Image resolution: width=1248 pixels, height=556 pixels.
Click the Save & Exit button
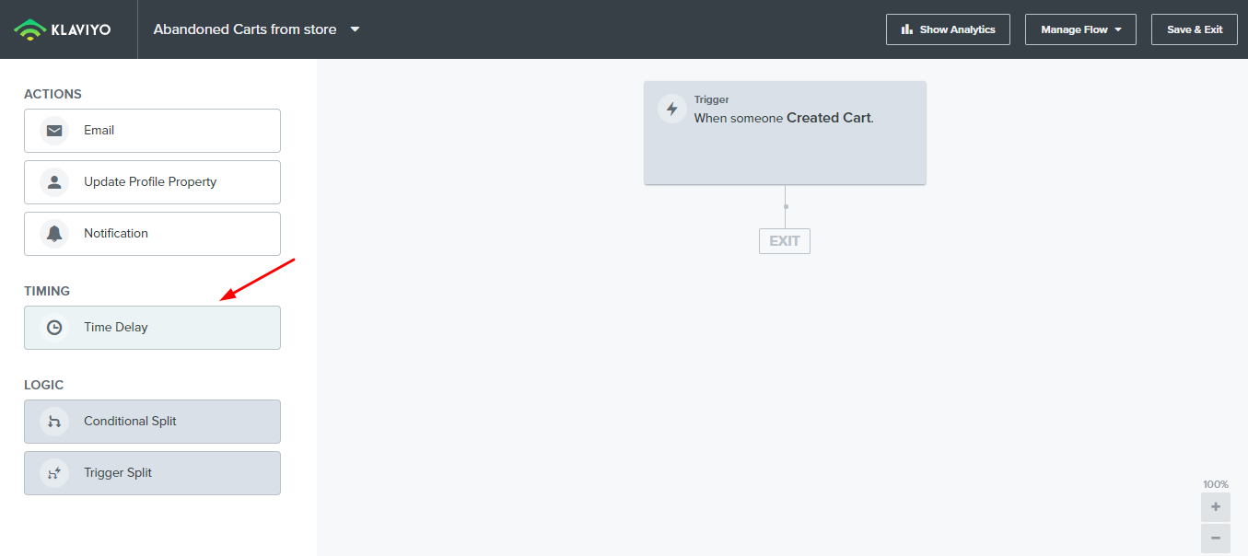click(1195, 29)
